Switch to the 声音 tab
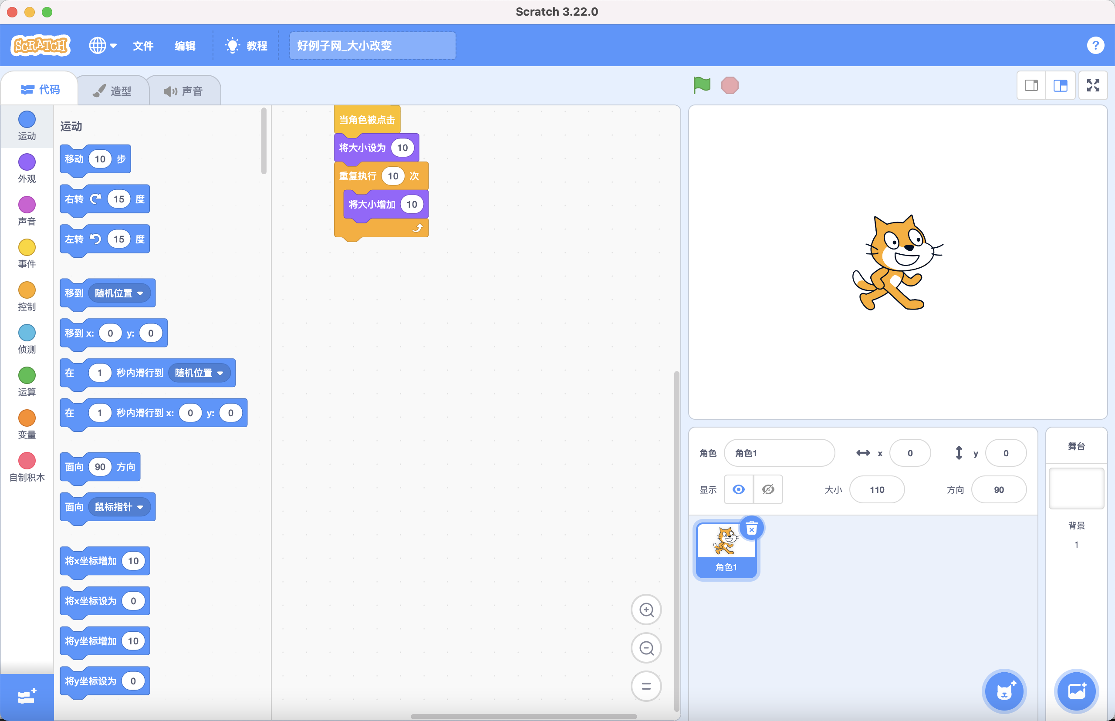The width and height of the screenshot is (1115, 721). tap(184, 91)
